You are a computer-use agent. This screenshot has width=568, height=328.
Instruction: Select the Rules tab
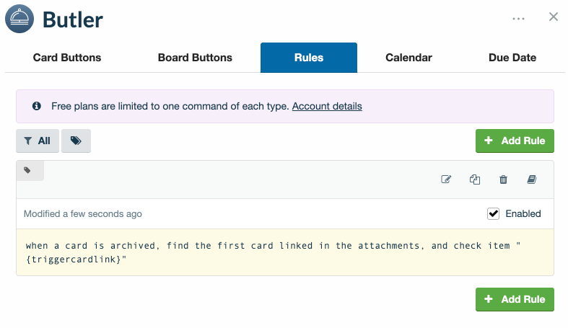click(309, 58)
